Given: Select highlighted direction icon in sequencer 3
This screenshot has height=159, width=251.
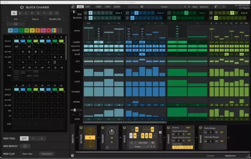Looking at the screenshot, I should 186,13.
